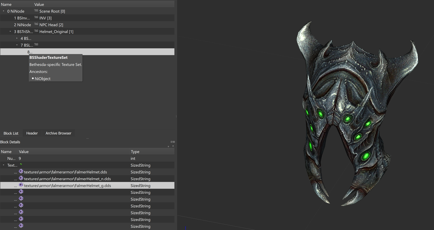434x230 pixels.
Task: Select the 7 BSL... block row
Action: [87, 45]
